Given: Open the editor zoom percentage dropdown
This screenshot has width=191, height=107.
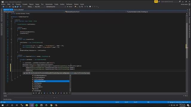Looking at the screenshot, I should [x=9, y=93].
